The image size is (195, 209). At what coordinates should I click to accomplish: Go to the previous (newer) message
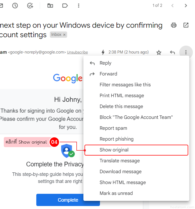[x=173, y=5]
